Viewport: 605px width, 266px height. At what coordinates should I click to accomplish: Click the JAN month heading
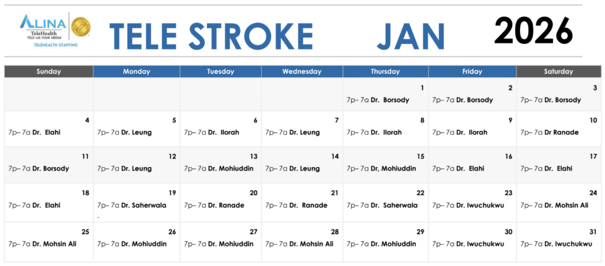coord(411,34)
